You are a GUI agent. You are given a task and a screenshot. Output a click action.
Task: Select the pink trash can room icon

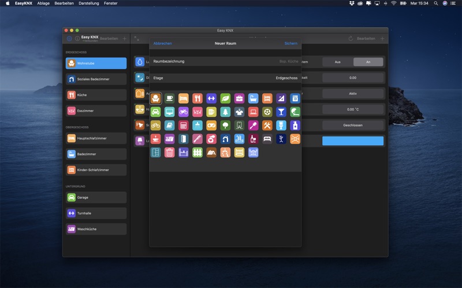coord(169,153)
